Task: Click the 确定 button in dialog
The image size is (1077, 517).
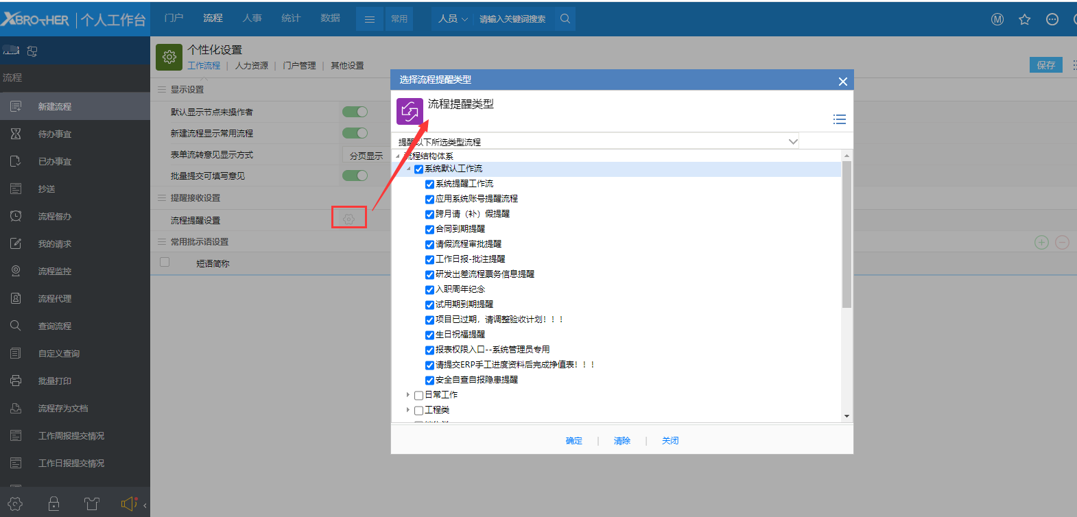Action: (573, 441)
